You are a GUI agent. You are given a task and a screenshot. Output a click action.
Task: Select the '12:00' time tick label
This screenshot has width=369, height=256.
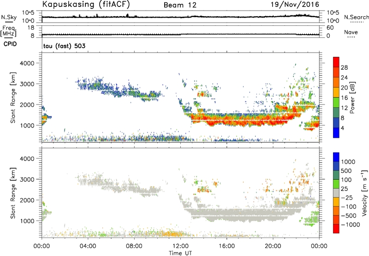[180, 246]
